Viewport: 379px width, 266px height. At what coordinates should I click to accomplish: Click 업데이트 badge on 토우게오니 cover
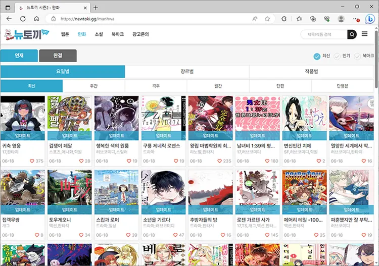click(70, 210)
